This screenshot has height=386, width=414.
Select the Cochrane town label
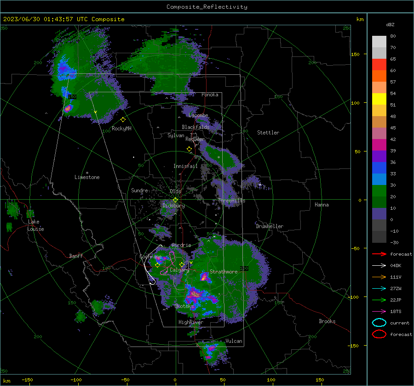(150, 257)
